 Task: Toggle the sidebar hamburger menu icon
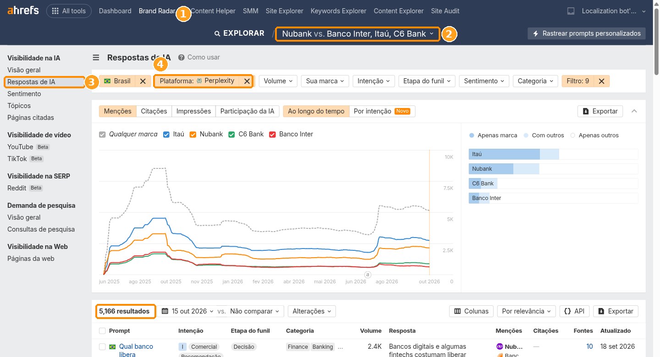[96, 57]
